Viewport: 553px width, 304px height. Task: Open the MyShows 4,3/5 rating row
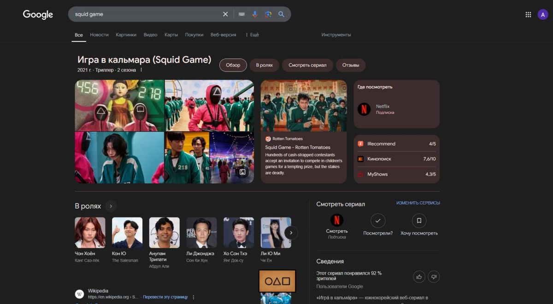pyautogui.click(x=397, y=174)
